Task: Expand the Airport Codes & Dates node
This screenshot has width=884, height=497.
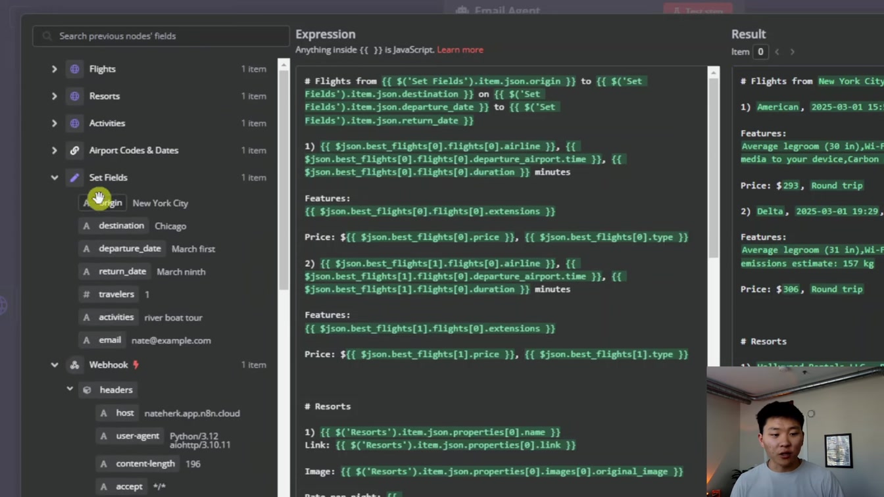Action: [x=55, y=151]
